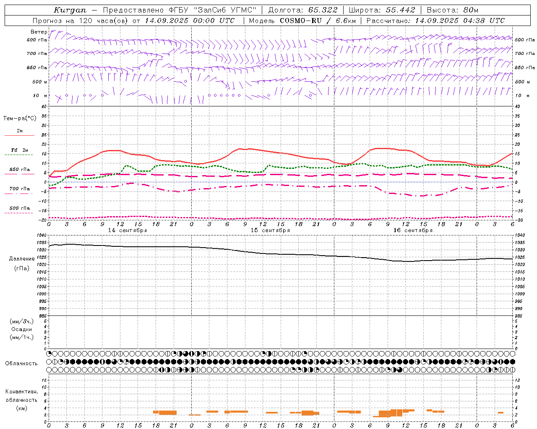This screenshot has height=429, width=537.
Task: Click the right-side "500 гПа" wind level label
Action: pyautogui.click(x=525, y=40)
